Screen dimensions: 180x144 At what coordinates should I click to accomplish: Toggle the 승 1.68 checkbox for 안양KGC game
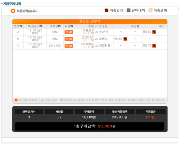[x=125, y=39]
